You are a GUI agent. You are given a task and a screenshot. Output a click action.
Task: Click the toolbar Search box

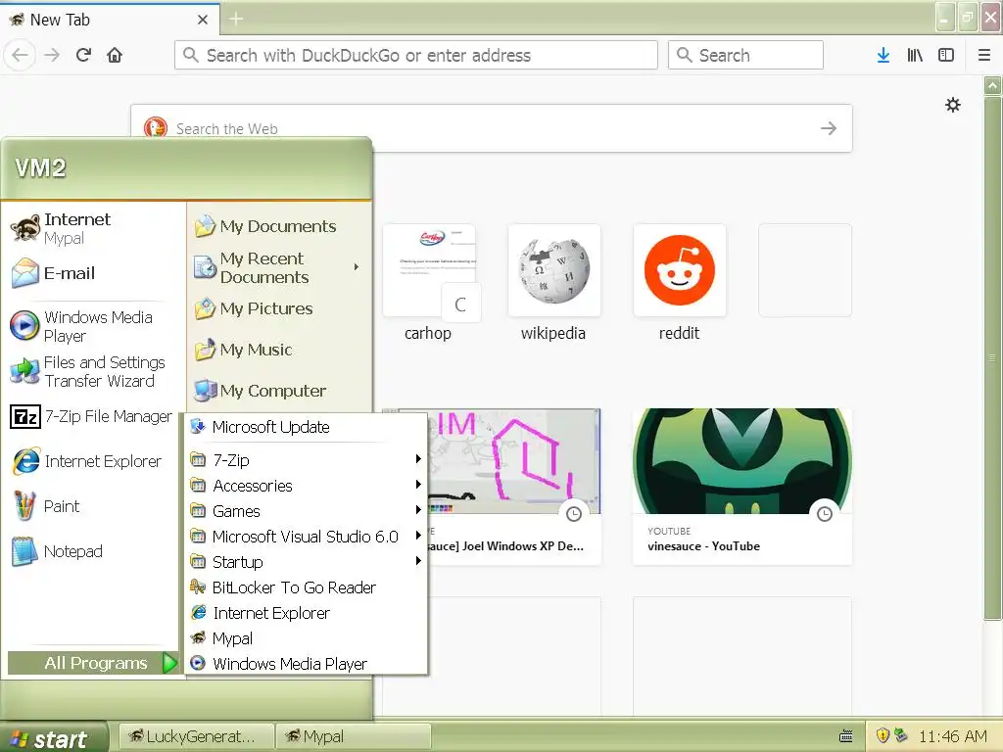point(745,55)
